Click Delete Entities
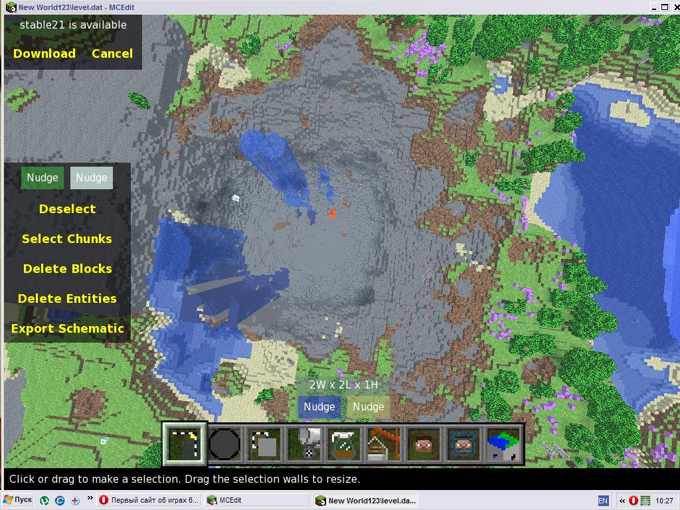 67,299
